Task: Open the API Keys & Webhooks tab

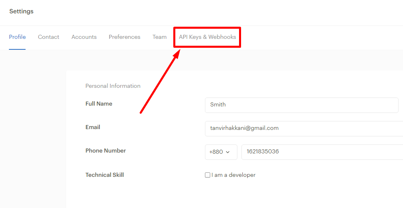Action: point(207,37)
